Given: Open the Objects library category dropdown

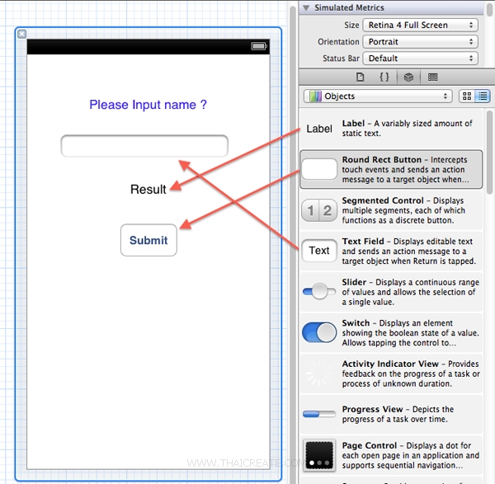Looking at the screenshot, I should [x=378, y=96].
